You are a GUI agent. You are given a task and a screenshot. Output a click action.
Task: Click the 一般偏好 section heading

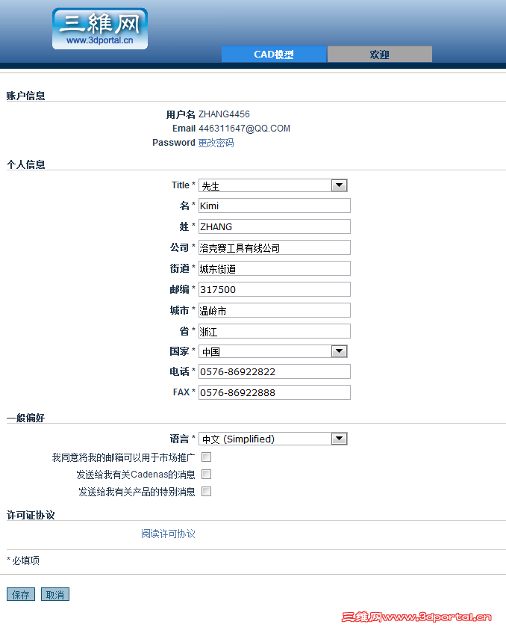(25, 418)
